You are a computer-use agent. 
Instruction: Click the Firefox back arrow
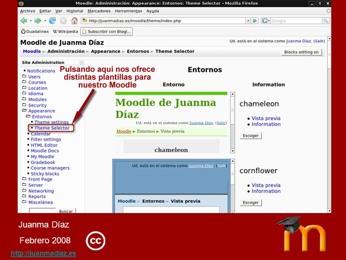24,21
